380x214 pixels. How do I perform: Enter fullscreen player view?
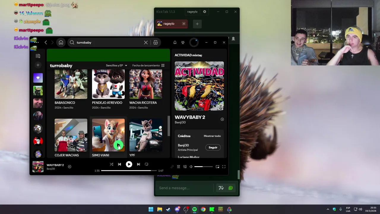pyautogui.click(x=224, y=167)
